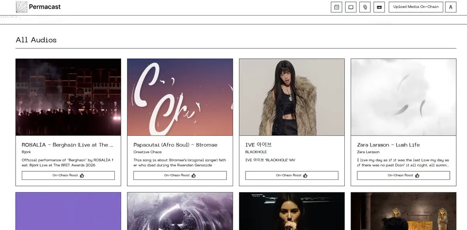Open the cassette tape icon in header
This screenshot has width=467, height=230.
379,7
